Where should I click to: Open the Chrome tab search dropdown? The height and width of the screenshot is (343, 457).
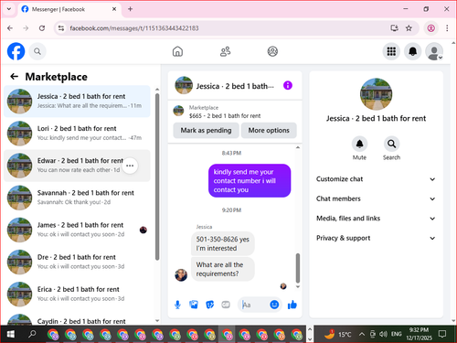(x=9, y=9)
